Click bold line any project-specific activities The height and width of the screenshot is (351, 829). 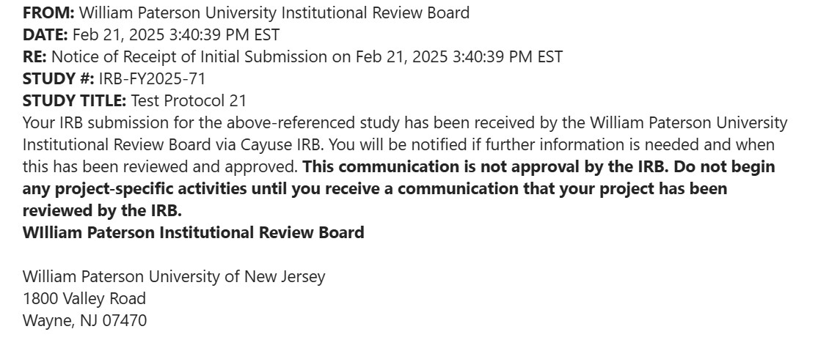[x=375, y=189]
